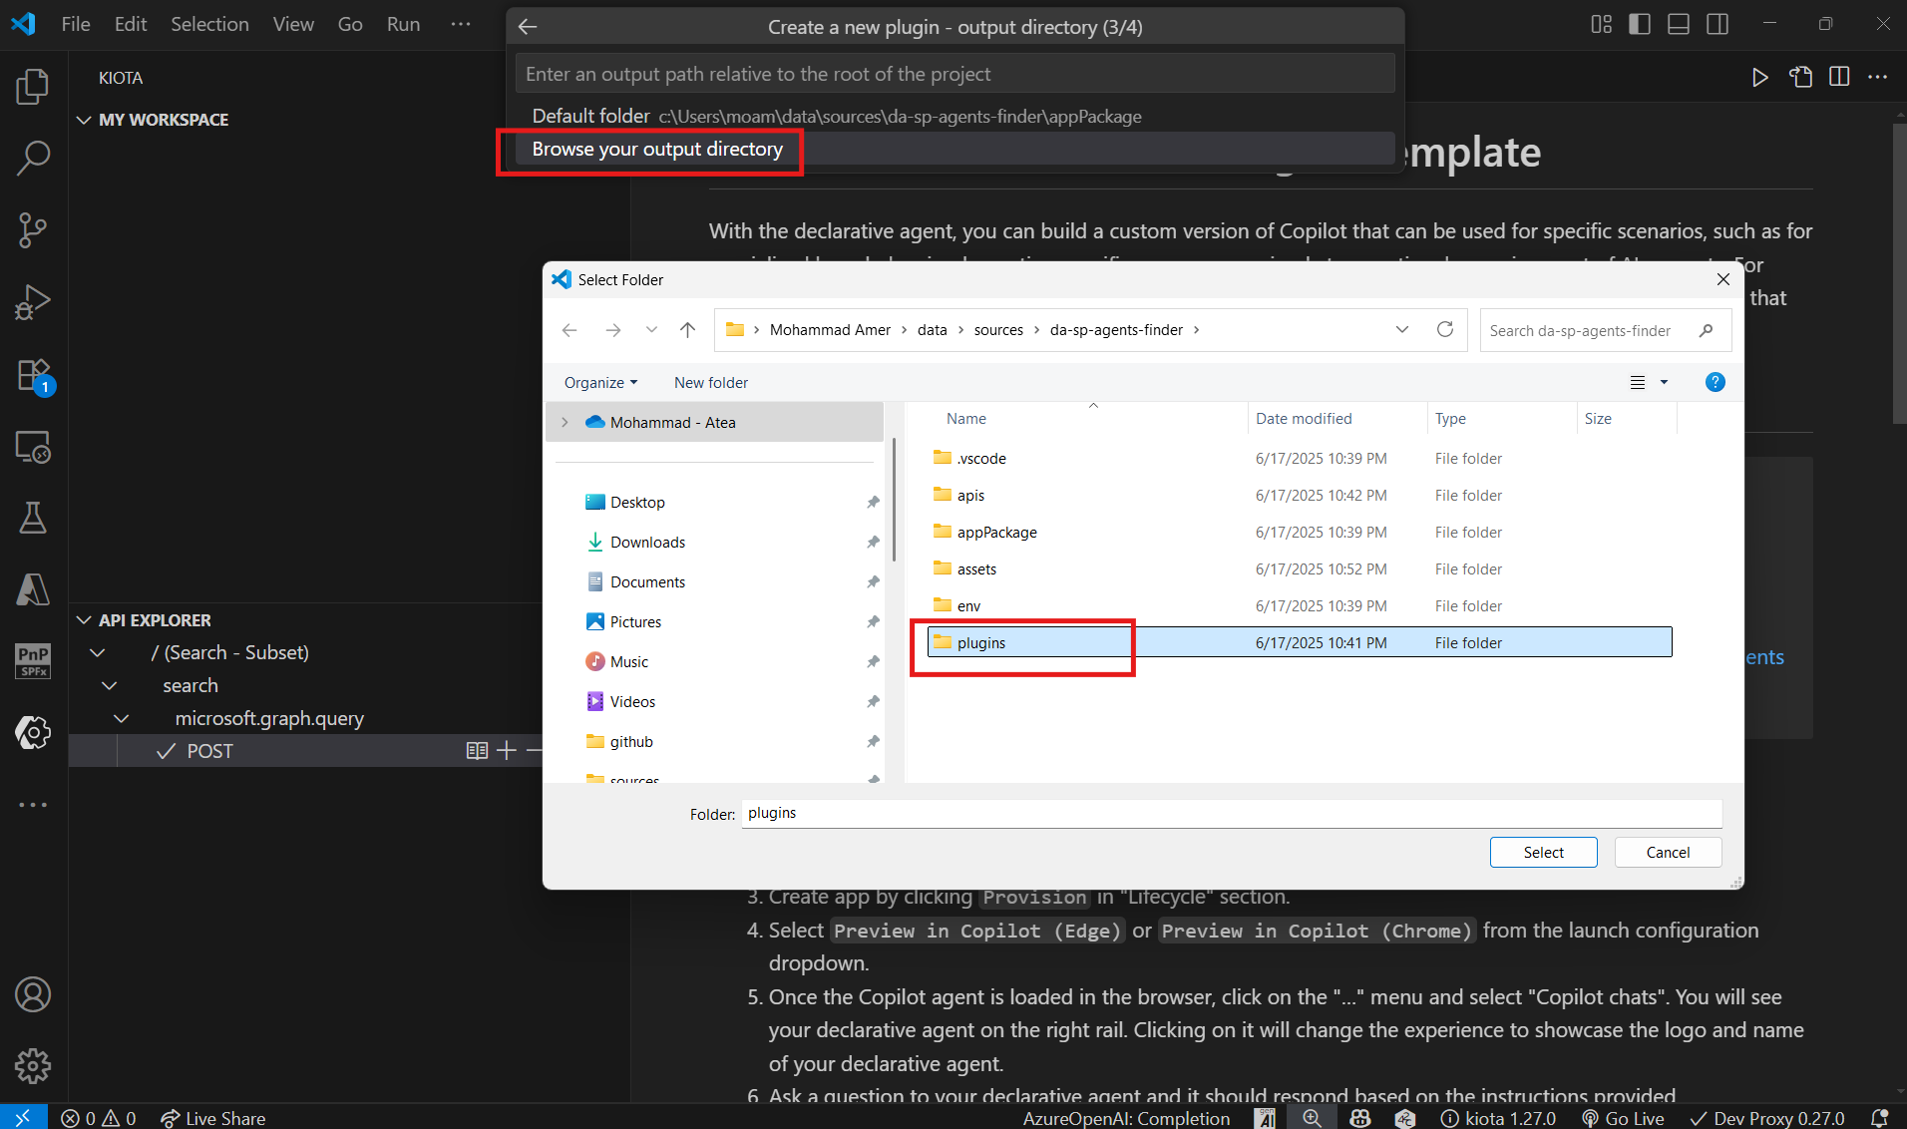Open help in Select Folder dialog
Screen dimensions: 1907x1129
(x=1715, y=382)
